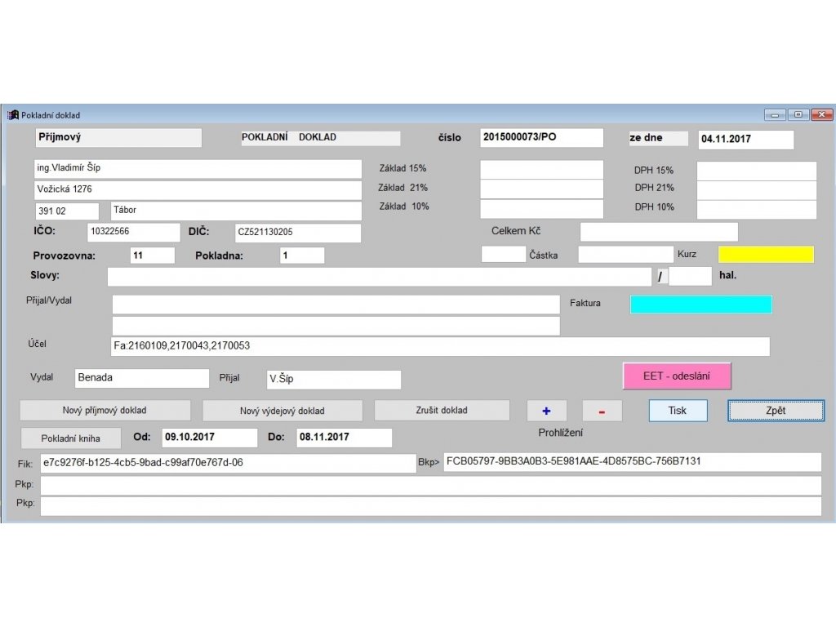
Task: Click the small field left of Částka
Action: (x=503, y=255)
